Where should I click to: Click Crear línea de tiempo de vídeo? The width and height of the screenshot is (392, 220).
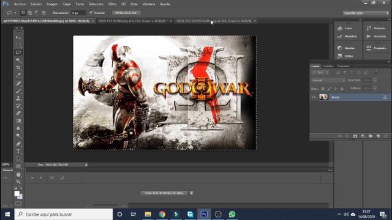164,193
